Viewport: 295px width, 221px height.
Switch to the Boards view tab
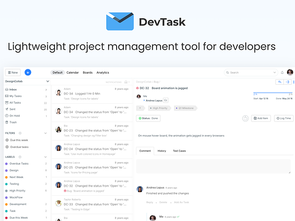88,72
